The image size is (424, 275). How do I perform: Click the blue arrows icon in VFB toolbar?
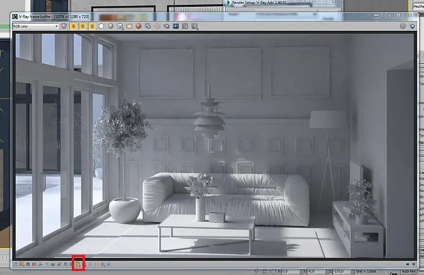pos(176,26)
